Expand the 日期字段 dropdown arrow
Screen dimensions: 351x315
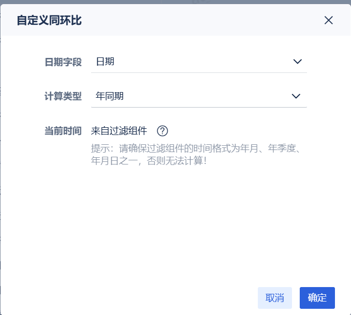[297, 62]
